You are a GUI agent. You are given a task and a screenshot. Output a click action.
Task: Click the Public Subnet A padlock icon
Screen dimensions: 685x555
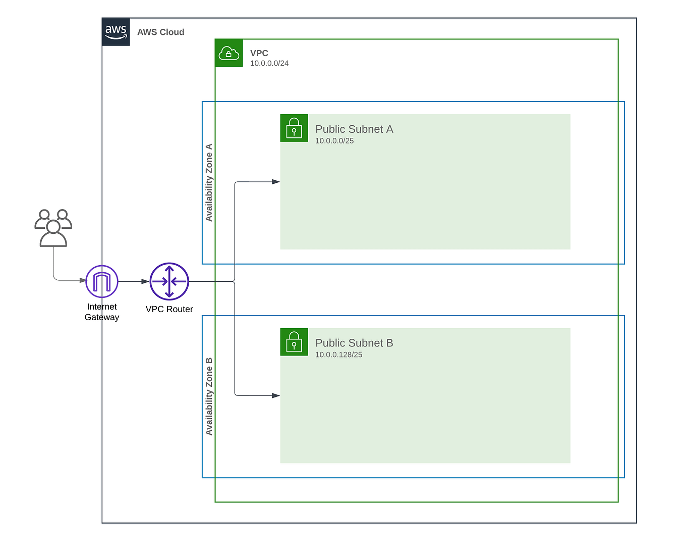click(294, 128)
